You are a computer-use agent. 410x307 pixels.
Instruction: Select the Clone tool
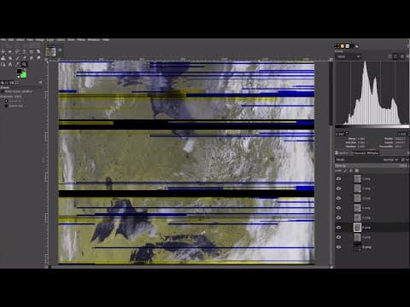pyautogui.click(x=32, y=58)
